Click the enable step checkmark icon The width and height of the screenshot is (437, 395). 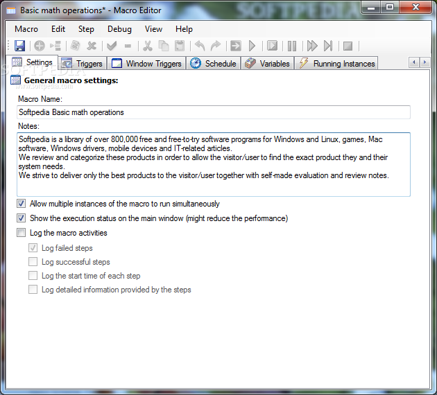tap(112, 46)
